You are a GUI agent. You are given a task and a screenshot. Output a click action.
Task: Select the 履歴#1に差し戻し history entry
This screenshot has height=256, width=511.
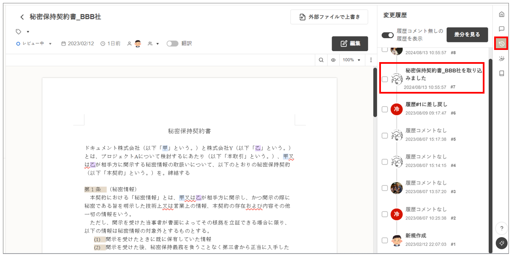tap(426, 104)
